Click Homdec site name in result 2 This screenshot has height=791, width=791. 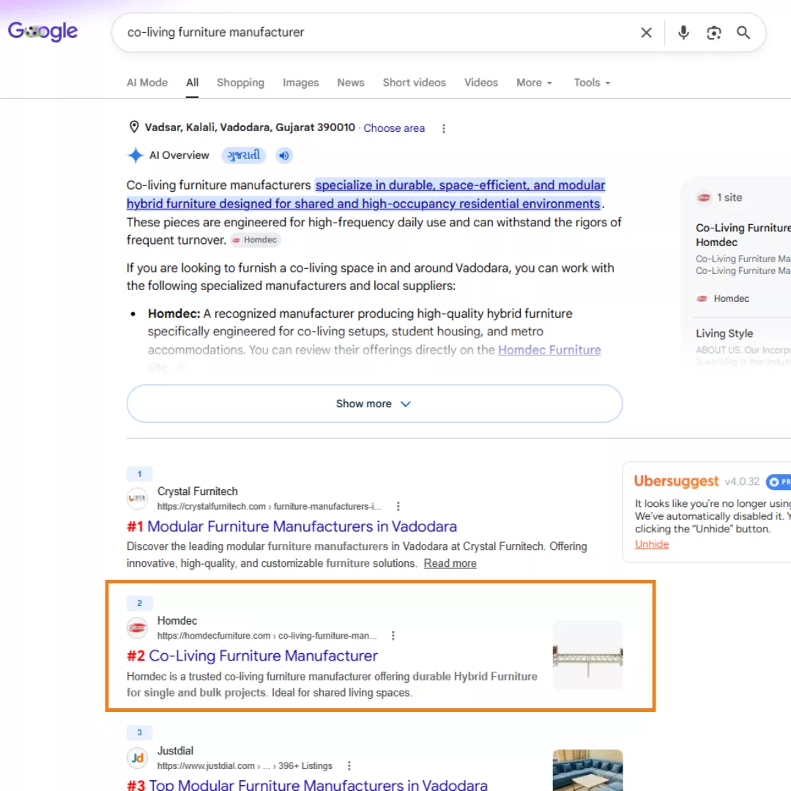pos(177,620)
